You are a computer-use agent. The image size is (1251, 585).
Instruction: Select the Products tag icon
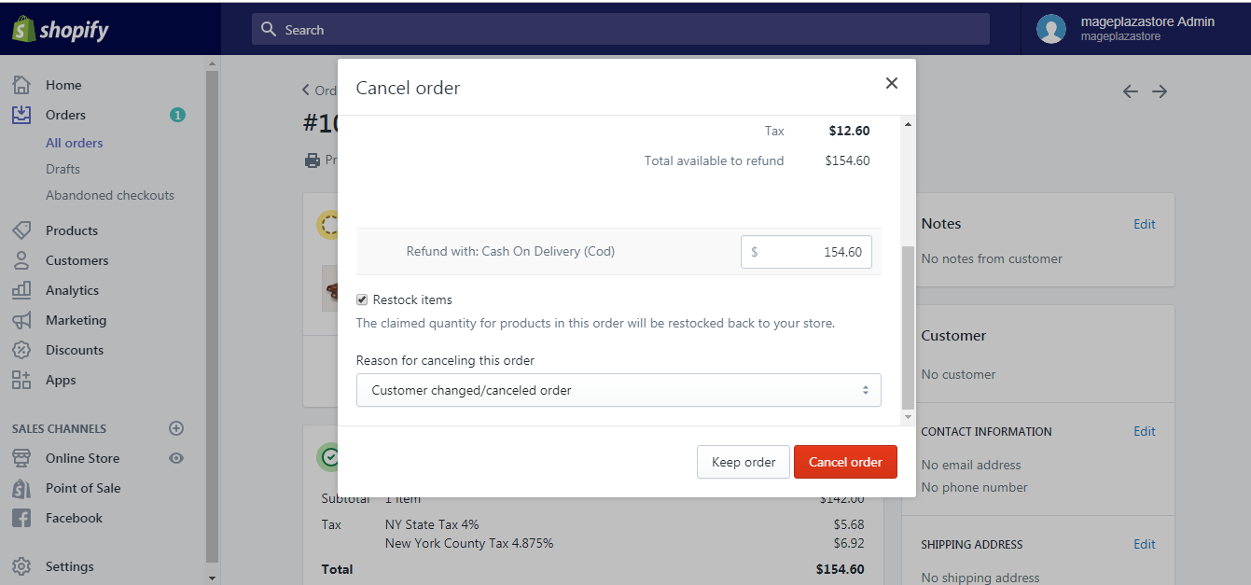click(x=21, y=230)
